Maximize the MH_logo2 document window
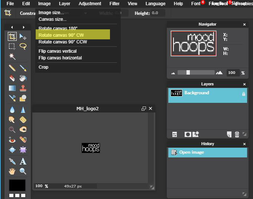This screenshot has width=253, height=199. click(144, 109)
